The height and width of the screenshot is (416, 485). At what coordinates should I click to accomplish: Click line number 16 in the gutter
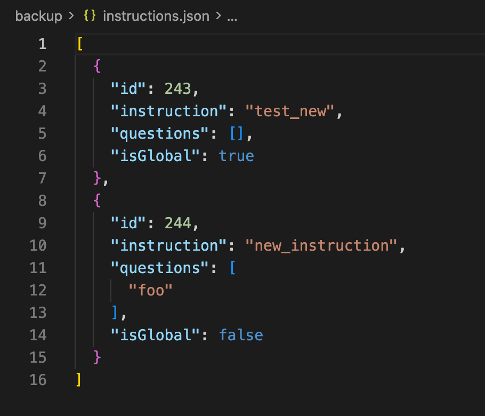[x=38, y=380]
